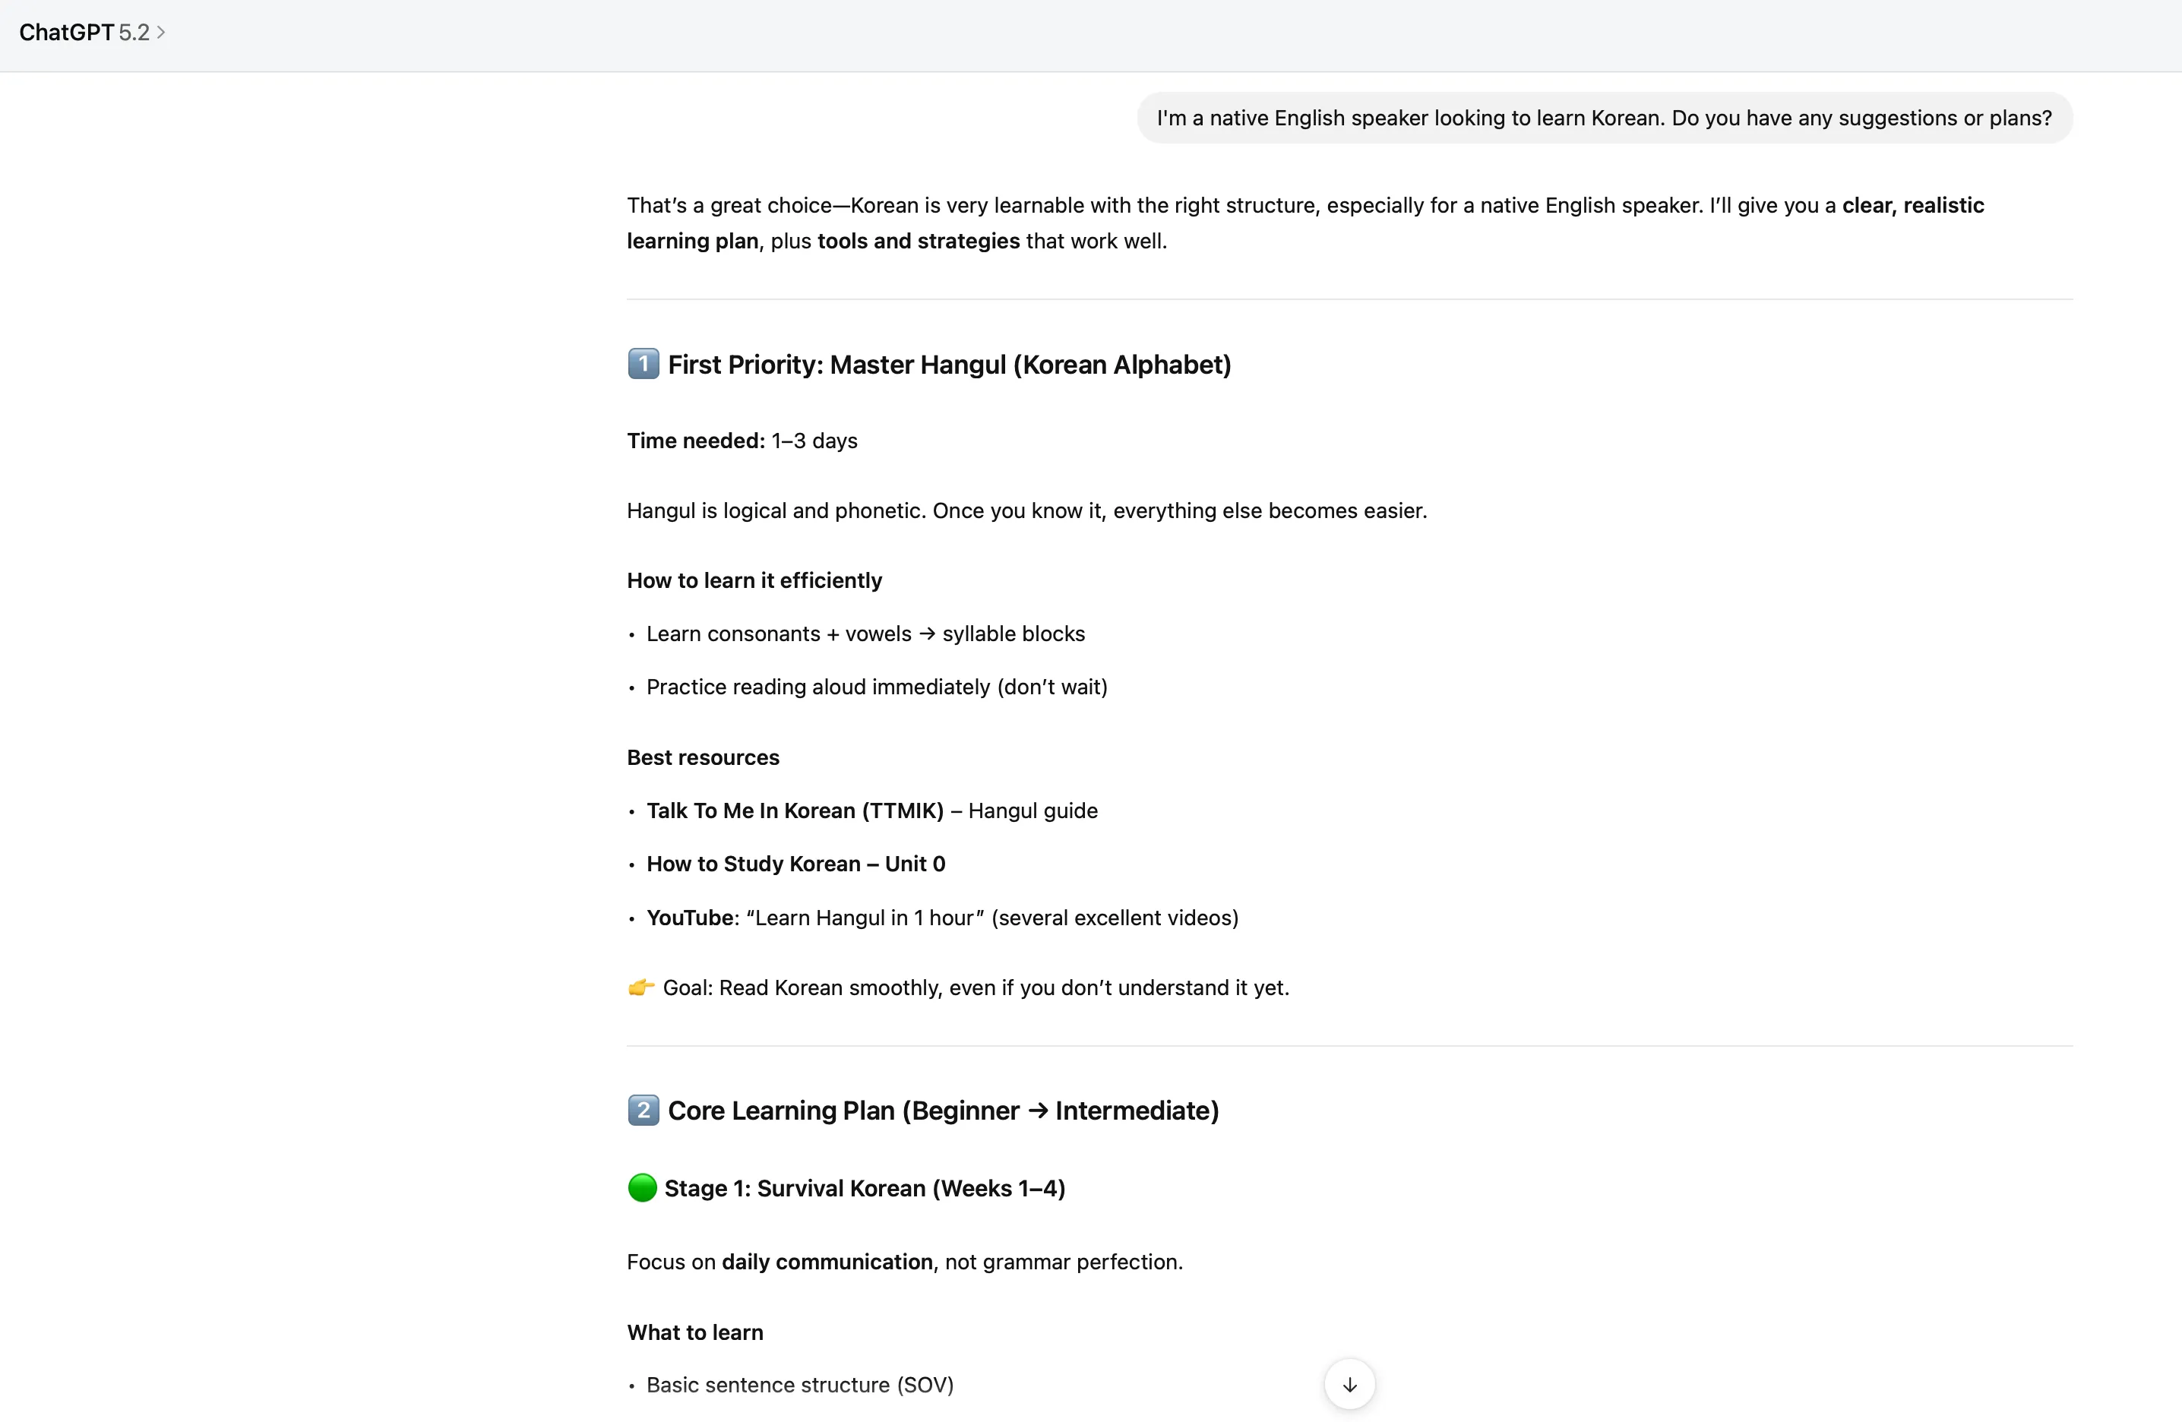Click the "Practice reading aloud immediately" bullet

pyautogui.click(x=875, y=687)
